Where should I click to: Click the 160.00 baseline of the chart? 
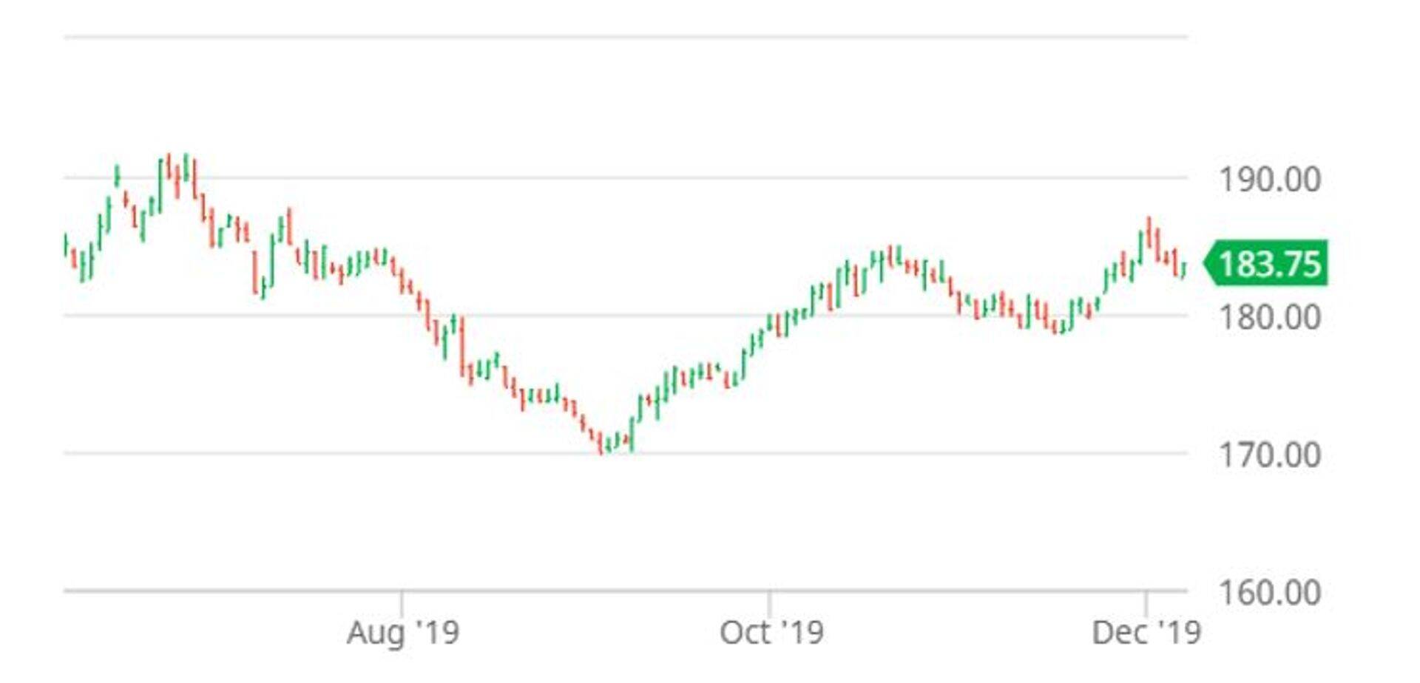(x=625, y=591)
